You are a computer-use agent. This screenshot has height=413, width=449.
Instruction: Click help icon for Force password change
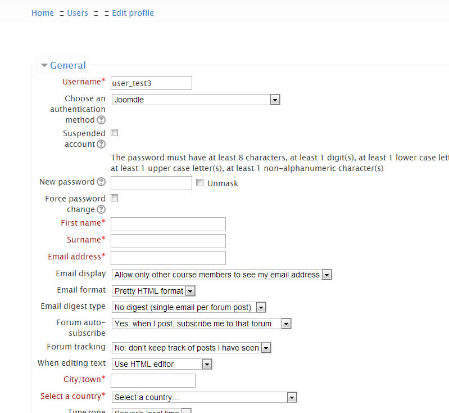101,209
